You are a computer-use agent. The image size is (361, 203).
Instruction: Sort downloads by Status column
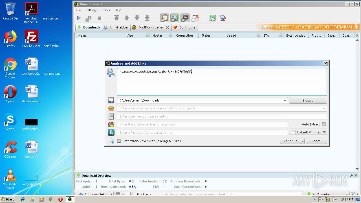[211, 36]
